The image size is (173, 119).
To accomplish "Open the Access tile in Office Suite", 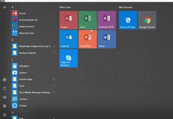I will [x=68, y=20].
